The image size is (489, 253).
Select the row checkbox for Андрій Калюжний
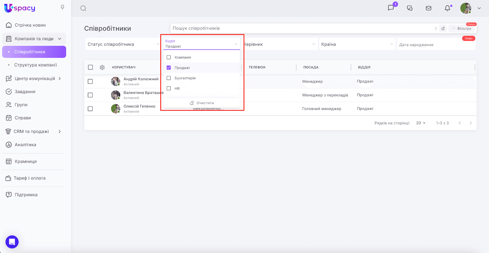(90, 81)
